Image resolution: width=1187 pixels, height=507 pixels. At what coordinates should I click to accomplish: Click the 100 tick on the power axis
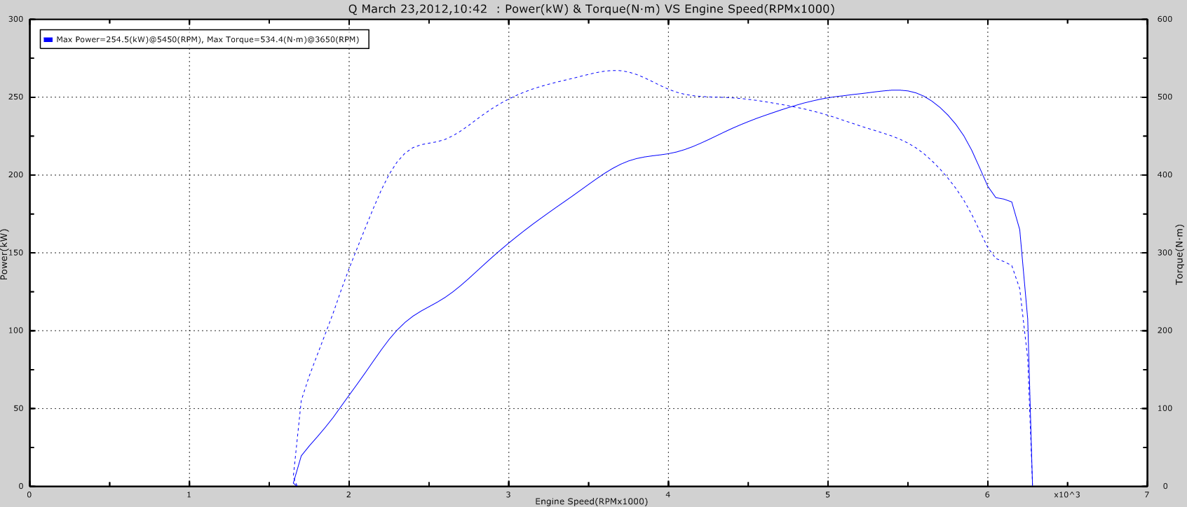(16, 331)
